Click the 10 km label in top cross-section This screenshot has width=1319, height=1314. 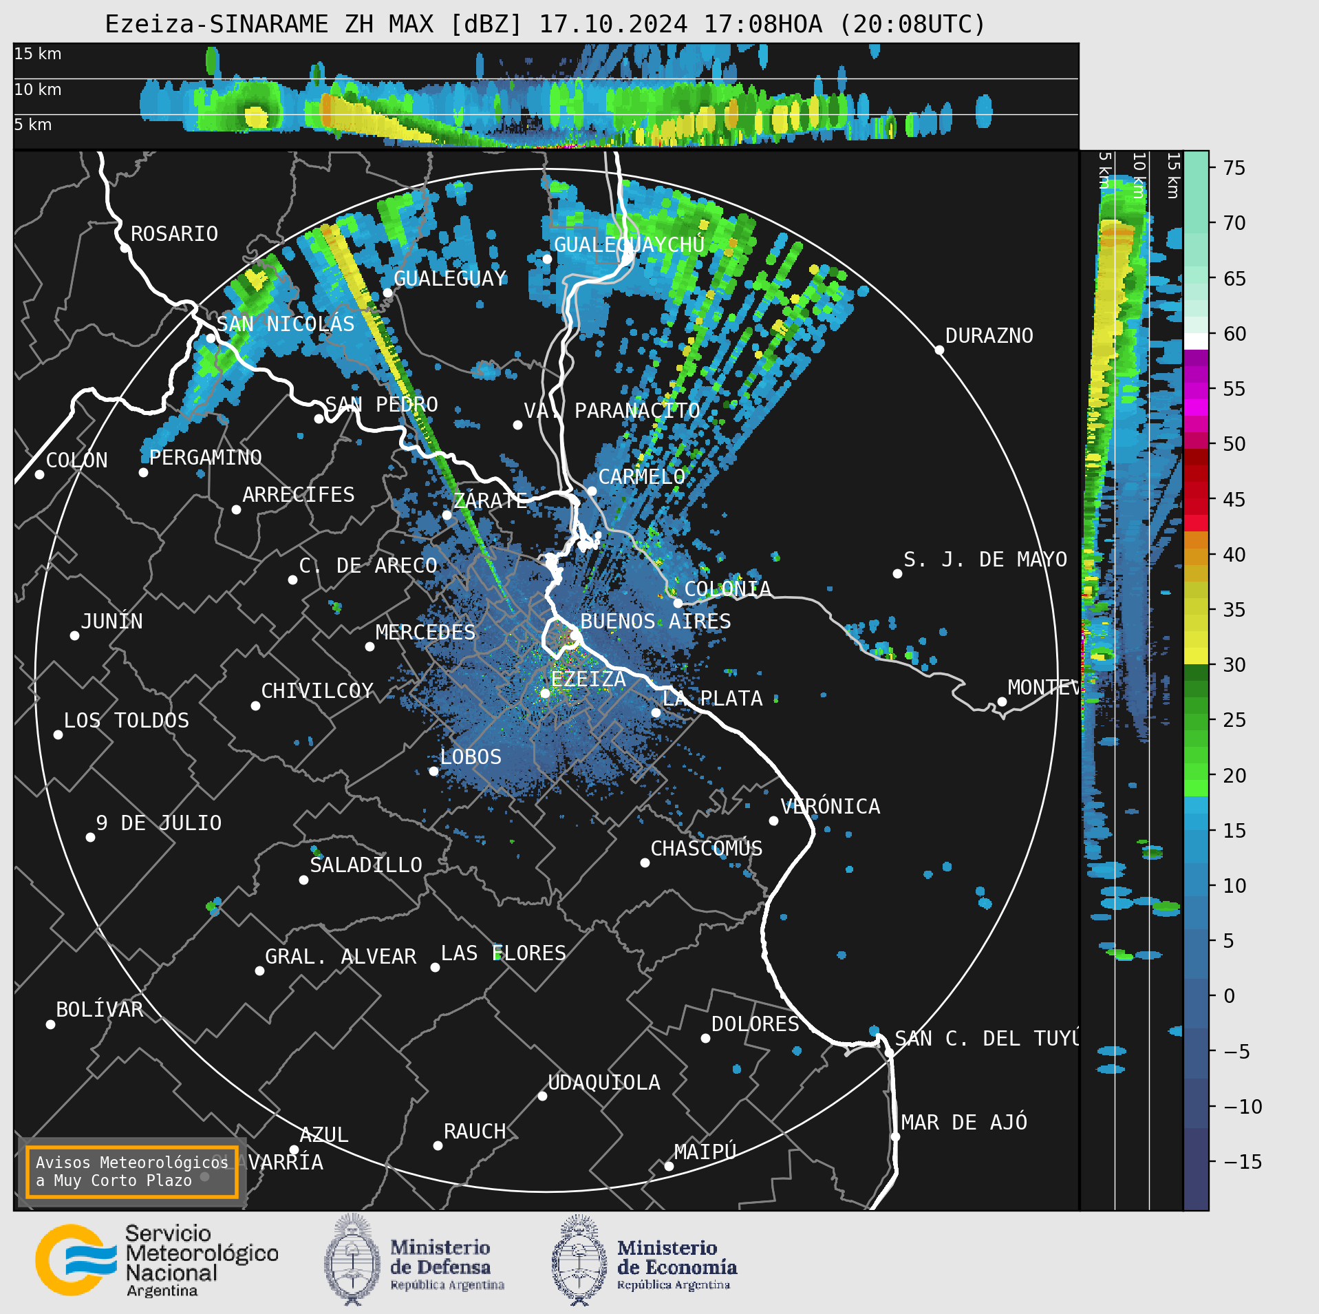(38, 89)
